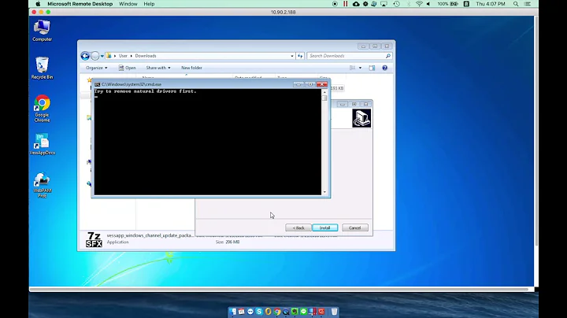Expand the address bar history dropdown

(x=292, y=56)
